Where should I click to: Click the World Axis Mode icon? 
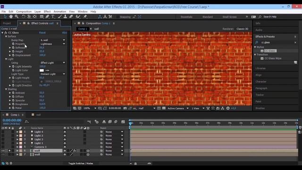pos(105,17)
